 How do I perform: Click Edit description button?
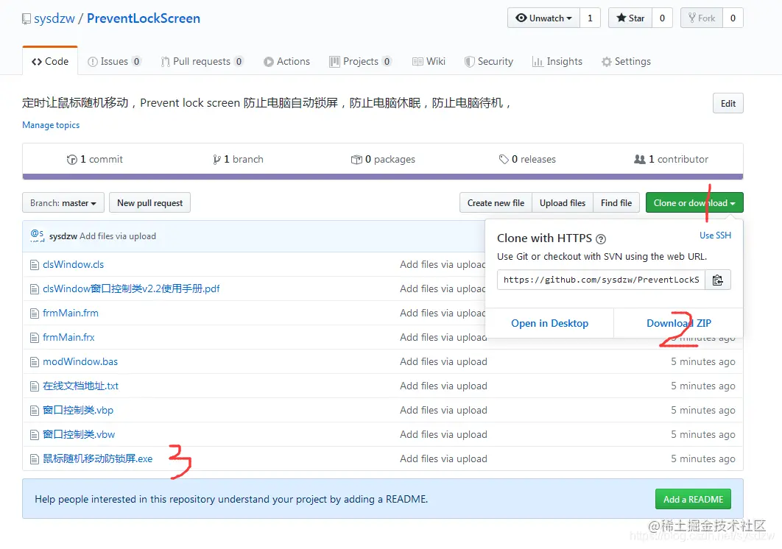coord(728,103)
